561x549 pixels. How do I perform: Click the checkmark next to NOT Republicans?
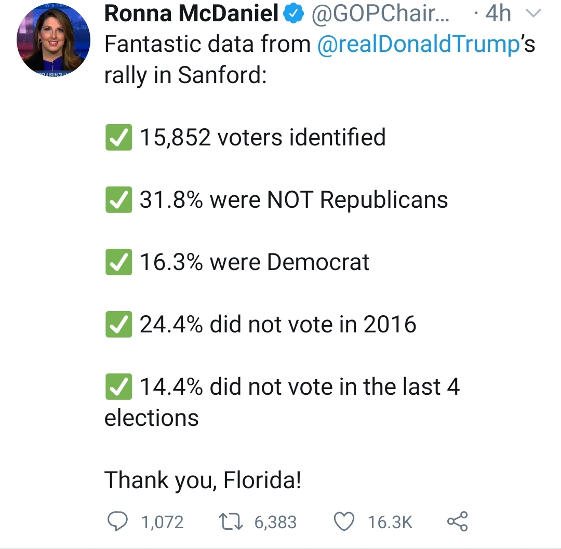(x=118, y=200)
